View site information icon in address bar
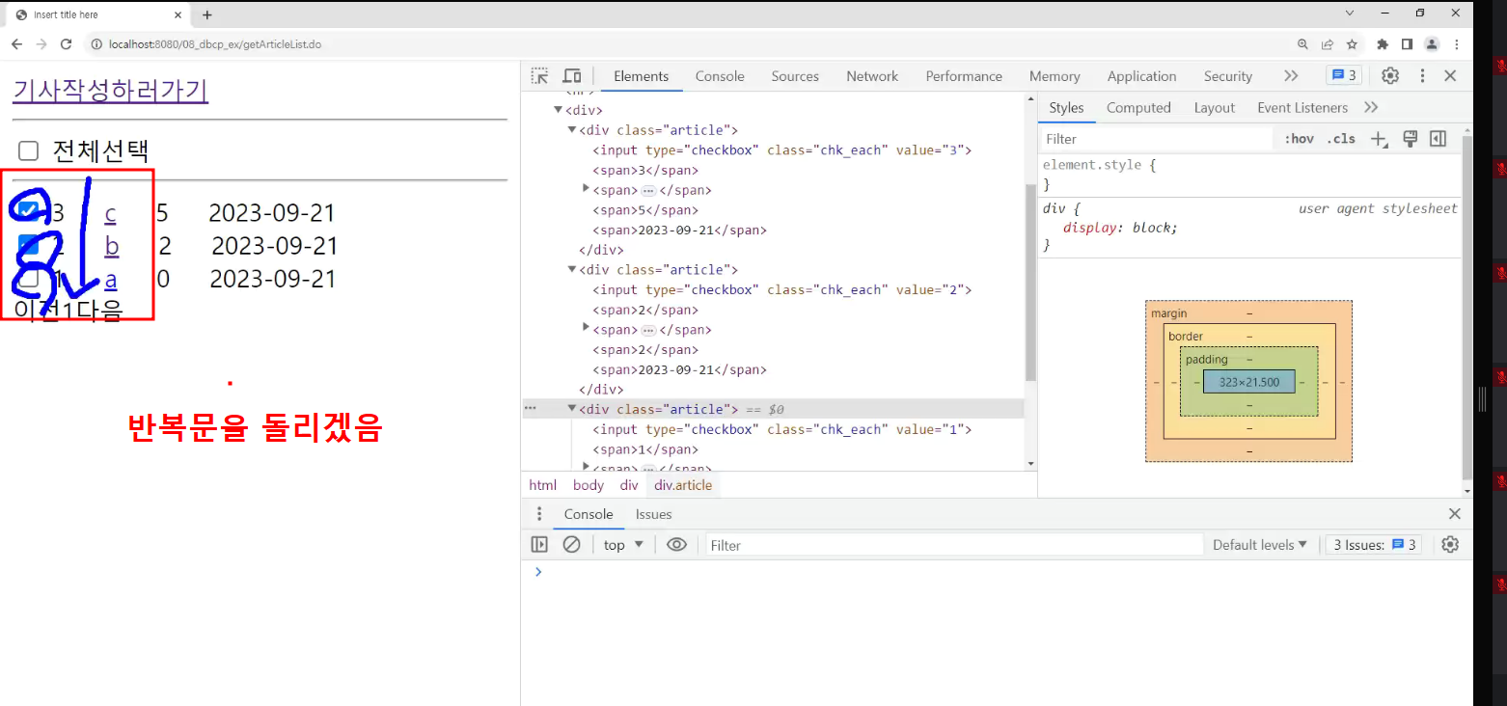The height and width of the screenshot is (706, 1507). pos(96,44)
